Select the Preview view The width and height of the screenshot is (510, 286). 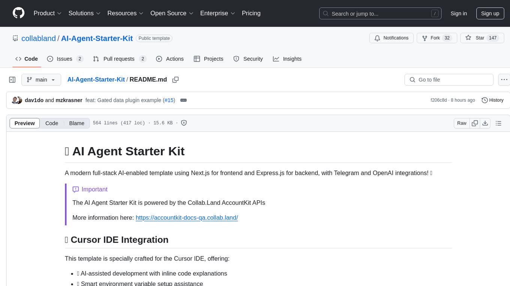25,123
